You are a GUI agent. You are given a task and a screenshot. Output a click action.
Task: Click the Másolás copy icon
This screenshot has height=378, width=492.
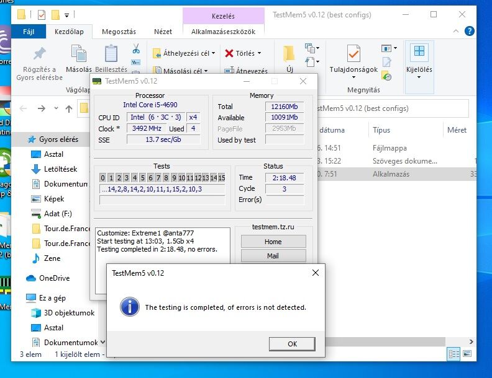coord(79,53)
